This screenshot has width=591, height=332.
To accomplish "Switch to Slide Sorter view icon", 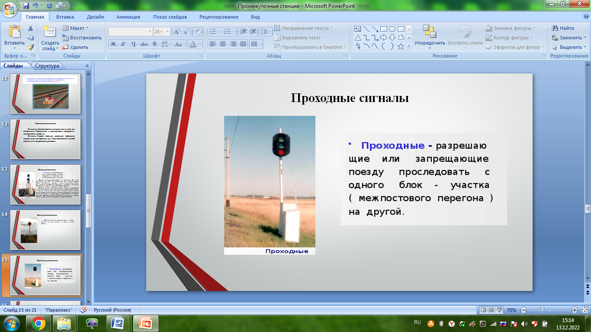I will click(x=492, y=310).
